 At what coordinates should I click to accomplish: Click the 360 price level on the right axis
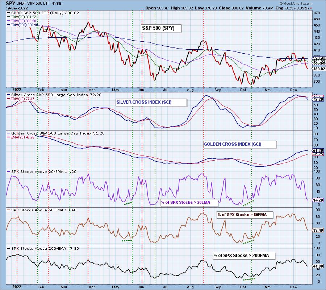click(317, 81)
